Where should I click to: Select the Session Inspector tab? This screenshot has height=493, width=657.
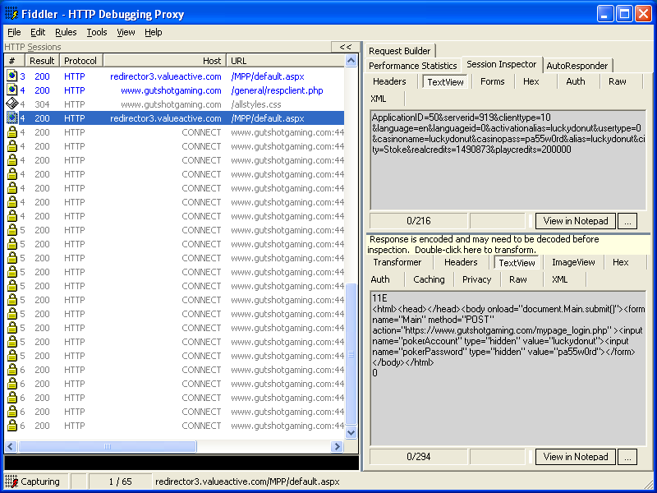coord(502,64)
